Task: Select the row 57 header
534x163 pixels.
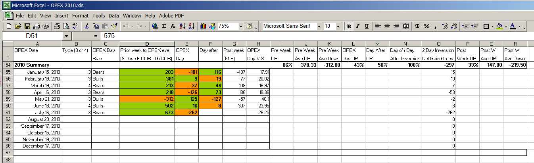Action: [7, 85]
